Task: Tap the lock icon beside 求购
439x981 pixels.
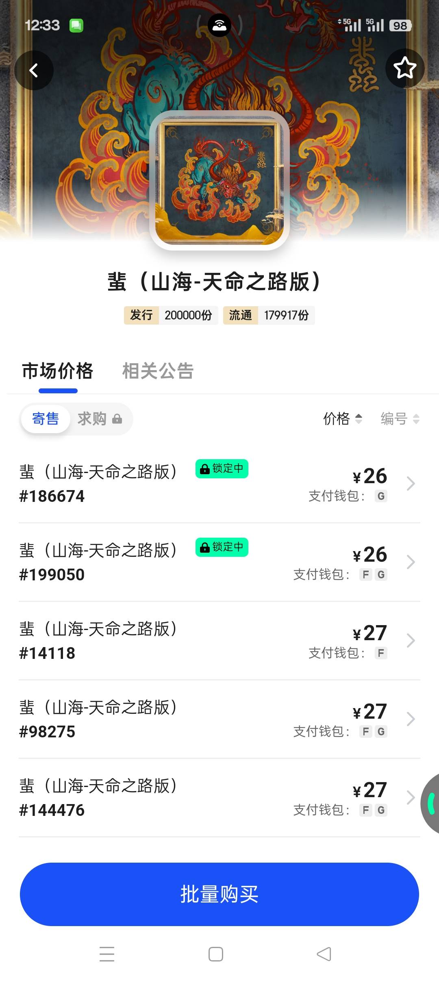Action: point(117,419)
